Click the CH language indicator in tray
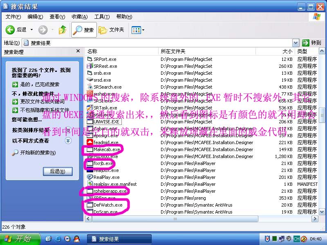Screen dimensions: 327x245 (296, 239)
